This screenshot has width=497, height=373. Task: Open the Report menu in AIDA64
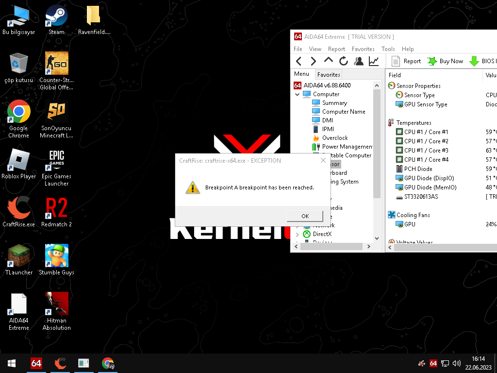coord(336,49)
